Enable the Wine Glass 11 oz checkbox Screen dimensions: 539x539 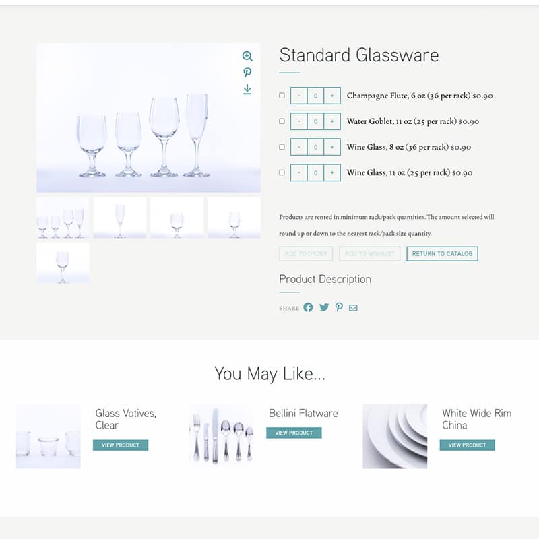282,172
